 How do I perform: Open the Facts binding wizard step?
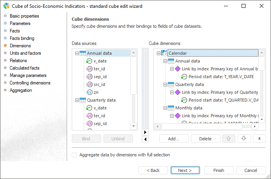pos(22,38)
